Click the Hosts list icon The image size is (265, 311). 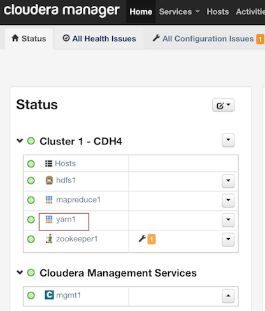48,163
